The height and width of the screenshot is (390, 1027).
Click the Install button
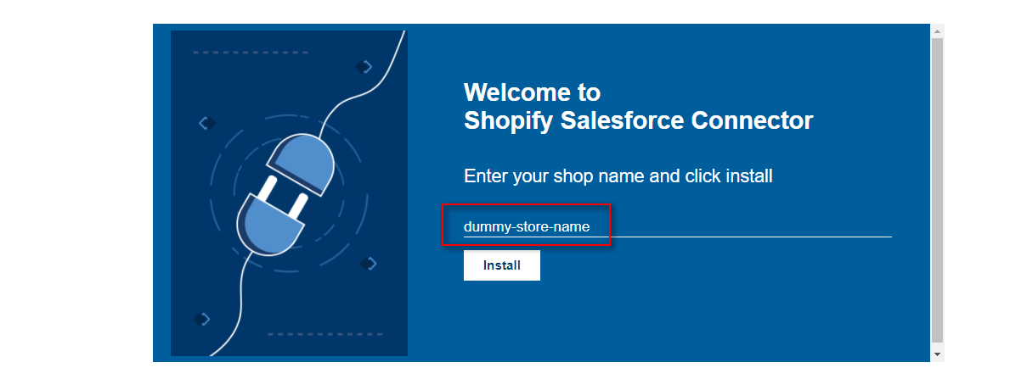(x=502, y=265)
